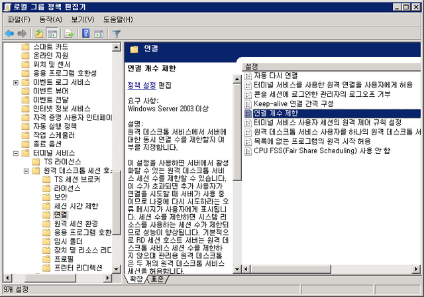Open the 파일(F) menu
The height and width of the screenshot is (297, 424).
[x=19, y=19]
